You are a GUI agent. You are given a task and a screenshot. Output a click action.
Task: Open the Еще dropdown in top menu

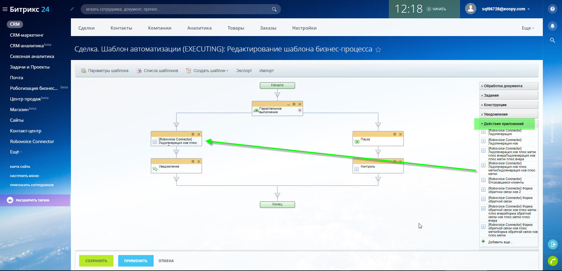(527, 28)
